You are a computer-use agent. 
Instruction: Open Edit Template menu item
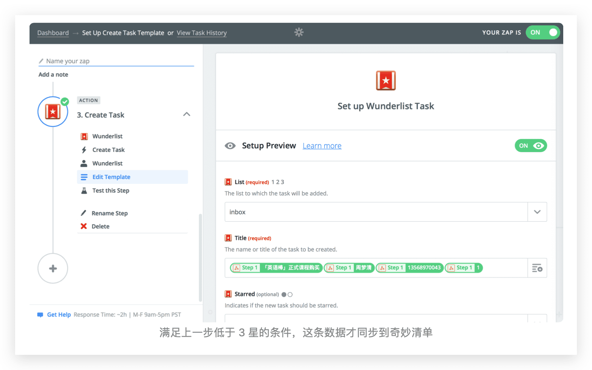pos(132,177)
